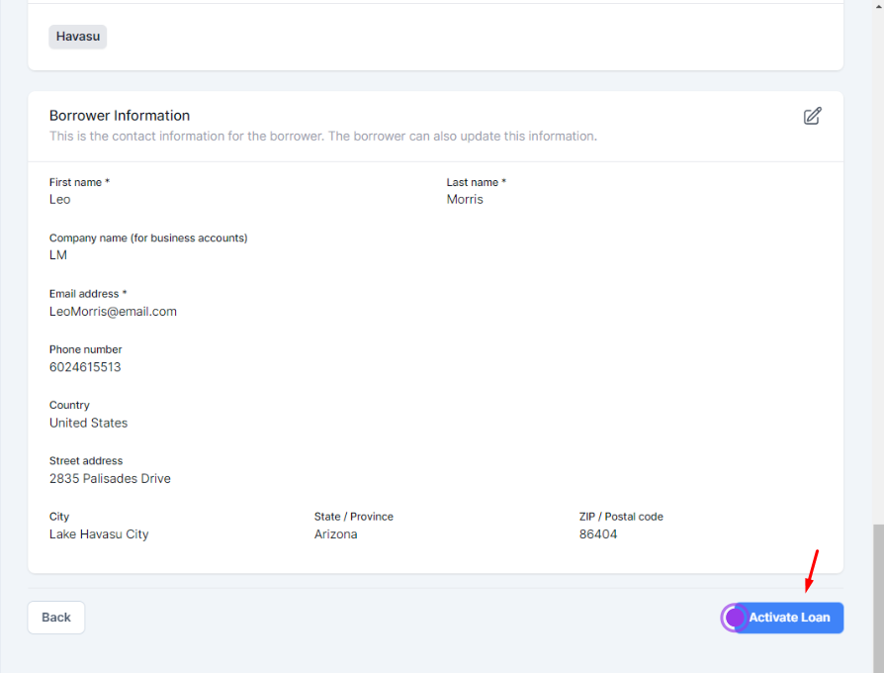Click the email LeoMorris@email.com

pyautogui.click(x=113, y=312)
